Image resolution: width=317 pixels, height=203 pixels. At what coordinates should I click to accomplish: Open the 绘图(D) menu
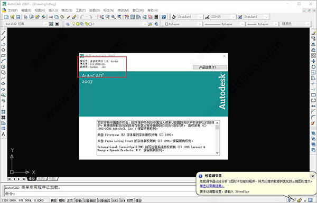[x=95, y=11]
